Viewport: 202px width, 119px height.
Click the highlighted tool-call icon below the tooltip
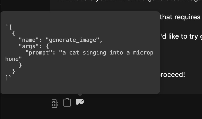pos(80,102)
